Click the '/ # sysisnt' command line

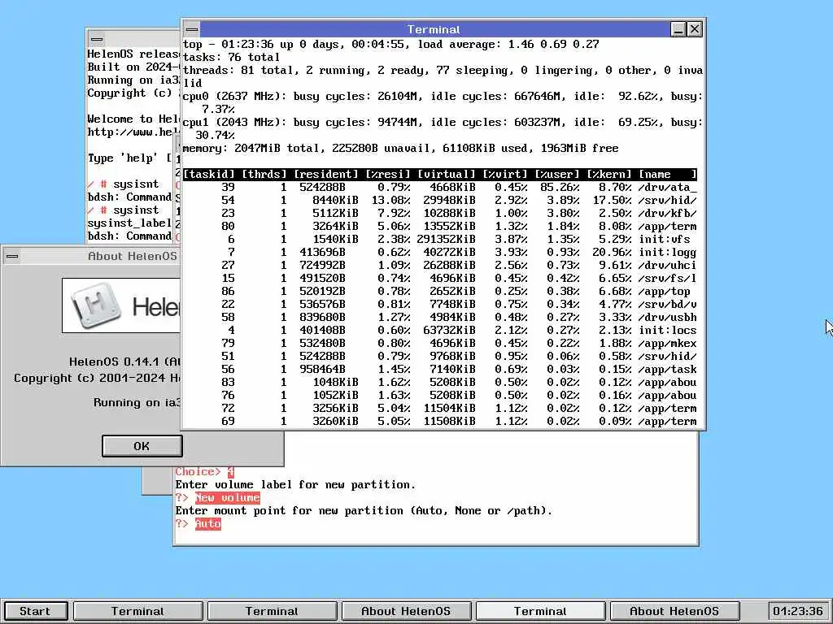(x=124, y=184)
